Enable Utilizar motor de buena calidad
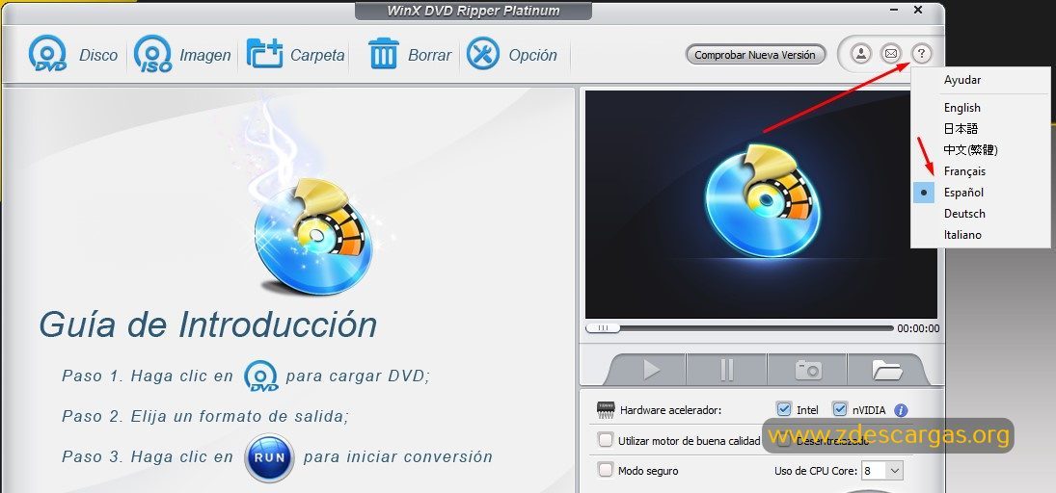Image resolution: width=1056 pixels, height=493 pixels. tap(606, 440)
